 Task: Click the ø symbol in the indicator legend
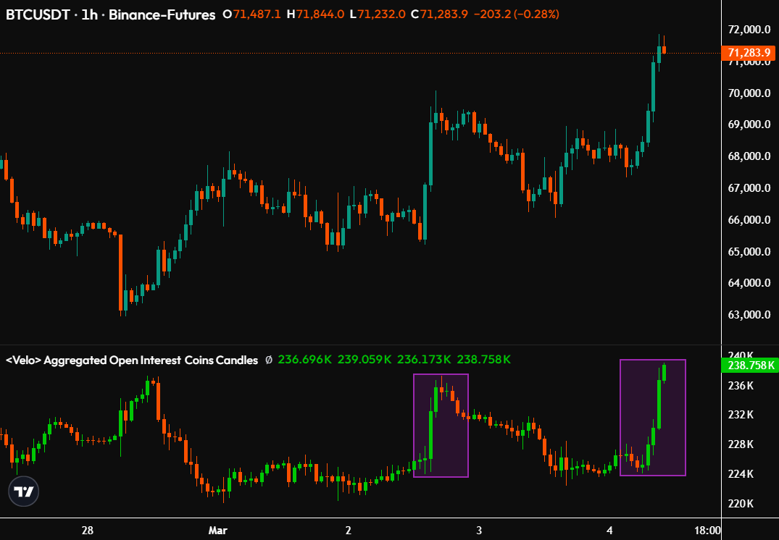(269, 360)
